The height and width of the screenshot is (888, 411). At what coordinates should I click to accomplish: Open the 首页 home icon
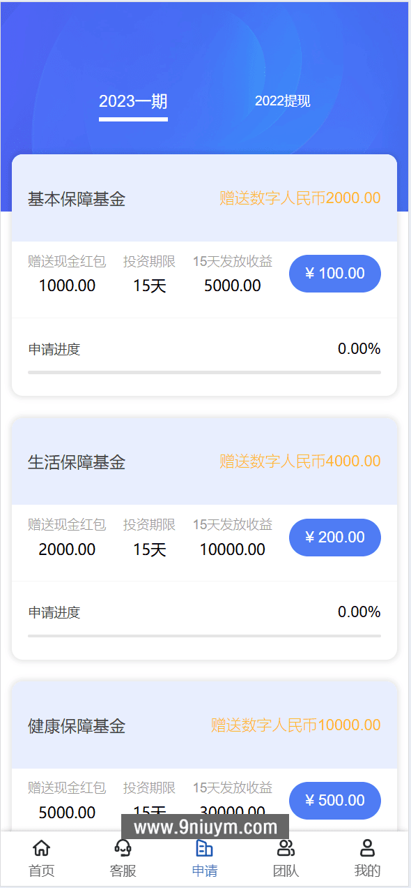tap(41, 848)
